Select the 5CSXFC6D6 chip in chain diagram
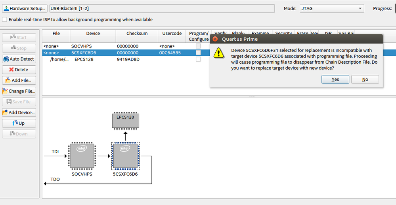Image resolution: width=396 pixels, height=205 pixels. pyautogui.click(x=125, y=156)
